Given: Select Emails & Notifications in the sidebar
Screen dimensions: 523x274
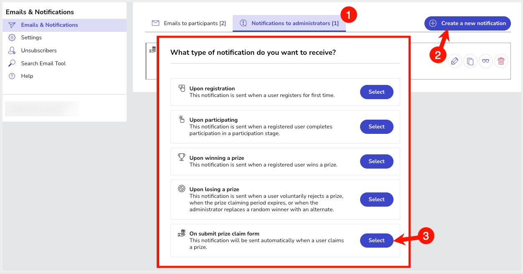Looking at the screenshot, I should coord(49,25).
